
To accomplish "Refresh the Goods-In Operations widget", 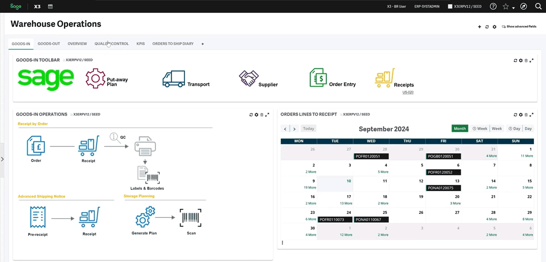I will point(251,115).
